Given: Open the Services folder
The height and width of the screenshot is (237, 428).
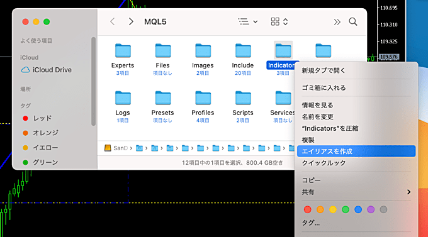Looking at the screenshot, I should 283,98.
